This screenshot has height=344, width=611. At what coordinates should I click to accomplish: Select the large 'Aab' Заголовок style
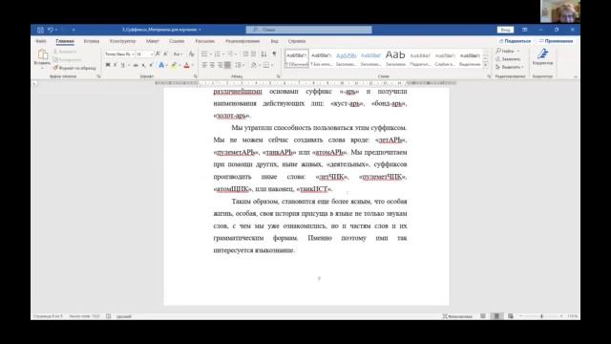tap(395, 58)
